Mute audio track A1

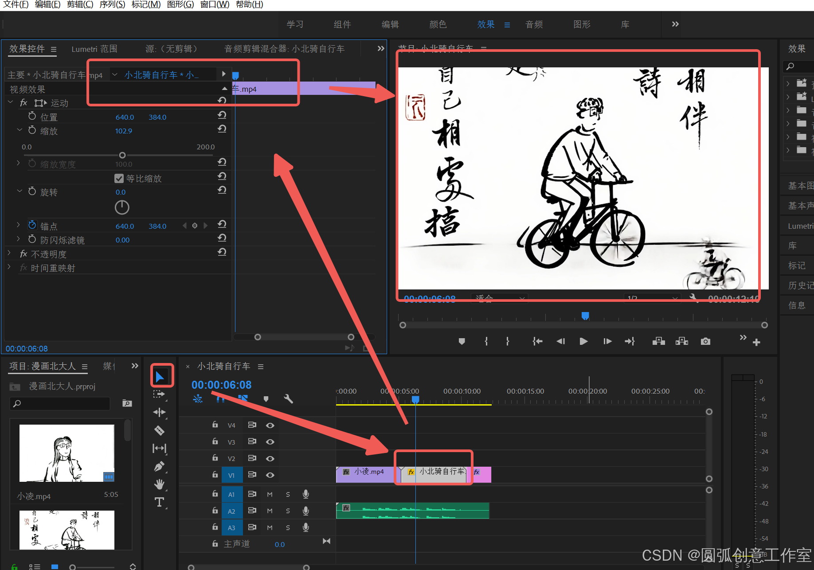pos(270,494)
